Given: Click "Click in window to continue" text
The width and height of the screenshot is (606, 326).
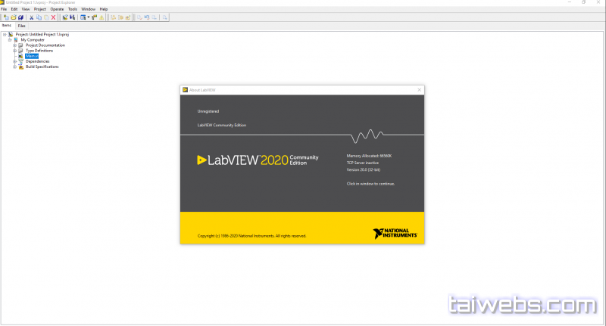Looking at the screenshot, I should tap(370, 183).
